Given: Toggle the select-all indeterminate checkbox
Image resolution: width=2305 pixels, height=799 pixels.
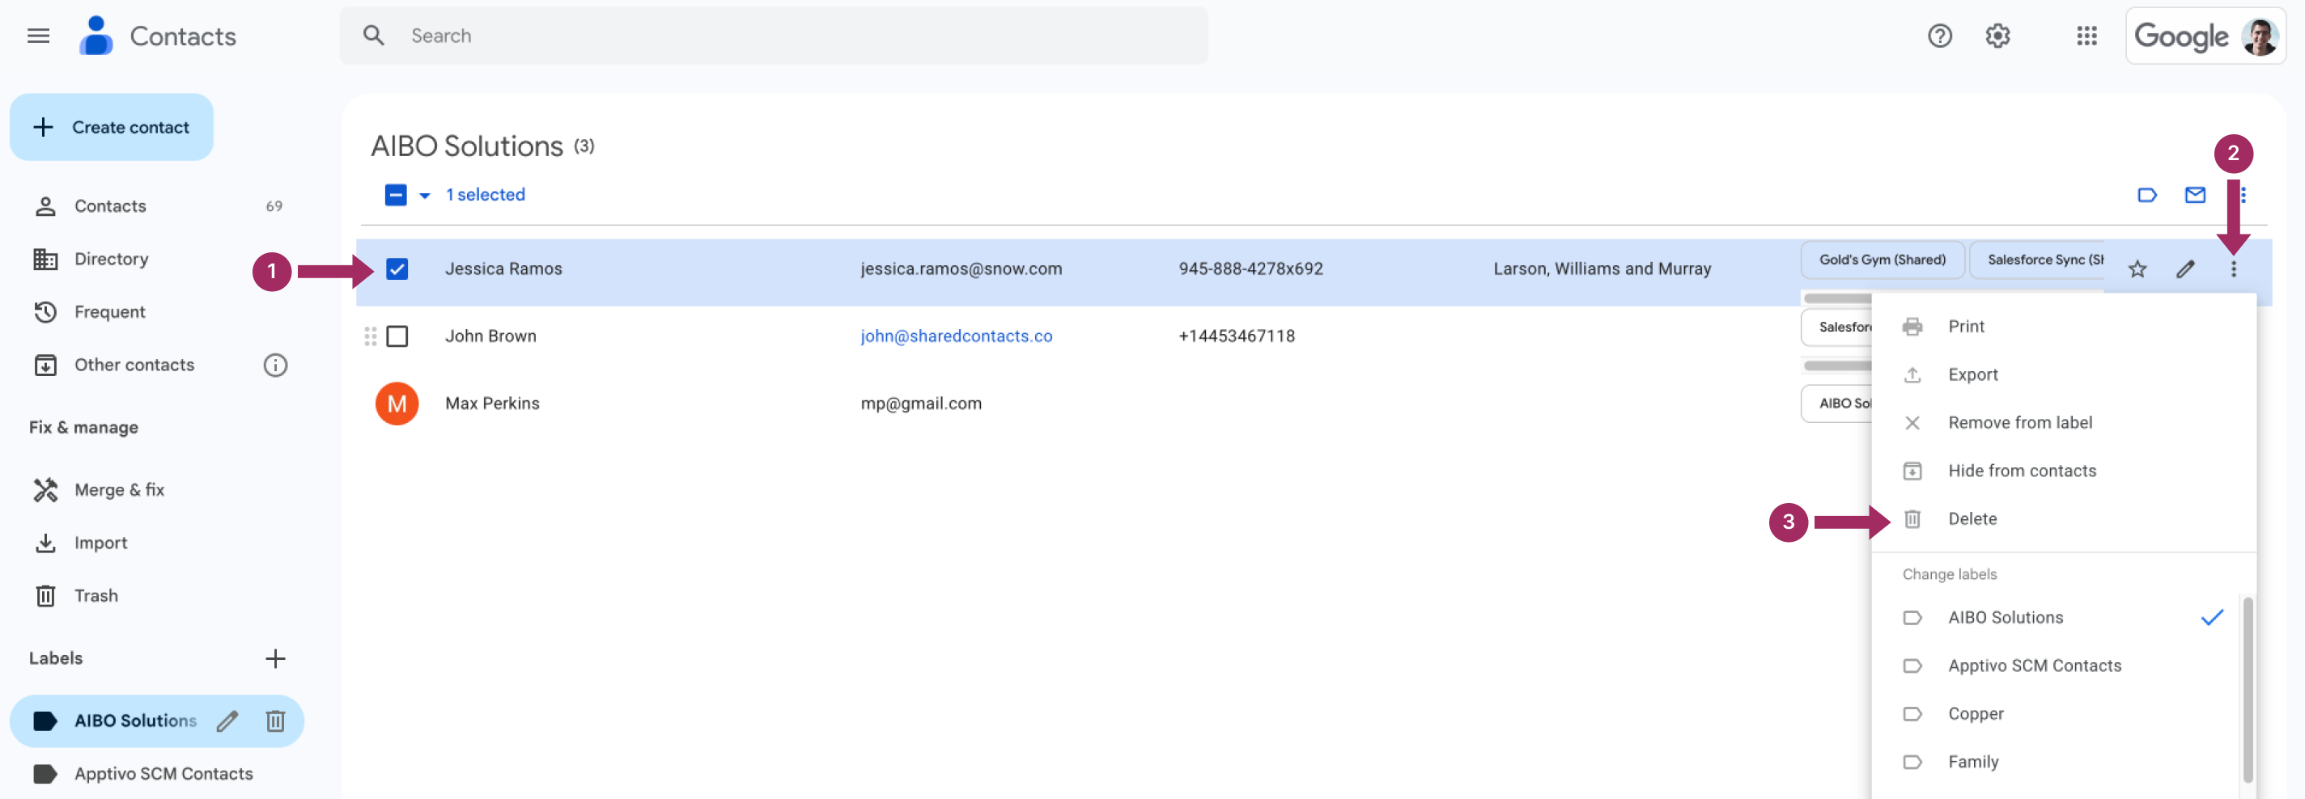Looking at the screenshot, I should click(x=396, y=195).
